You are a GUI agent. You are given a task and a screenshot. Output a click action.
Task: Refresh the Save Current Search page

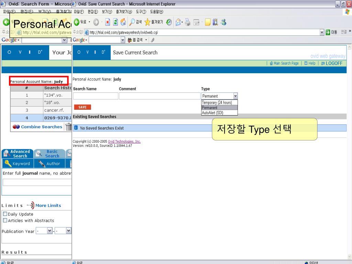115,22
